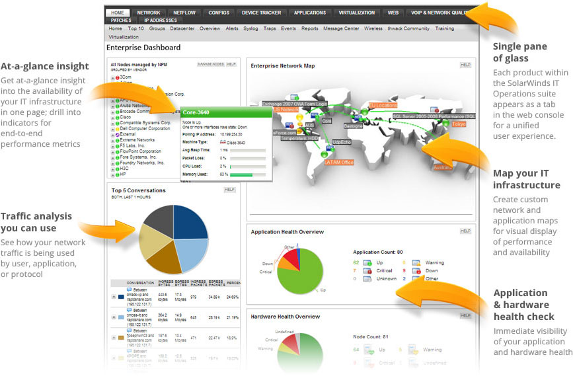This screenshot has height=384, width=573.
Task: Click the conversation icon for dmack-xp row
Action: tap(130, 289)
